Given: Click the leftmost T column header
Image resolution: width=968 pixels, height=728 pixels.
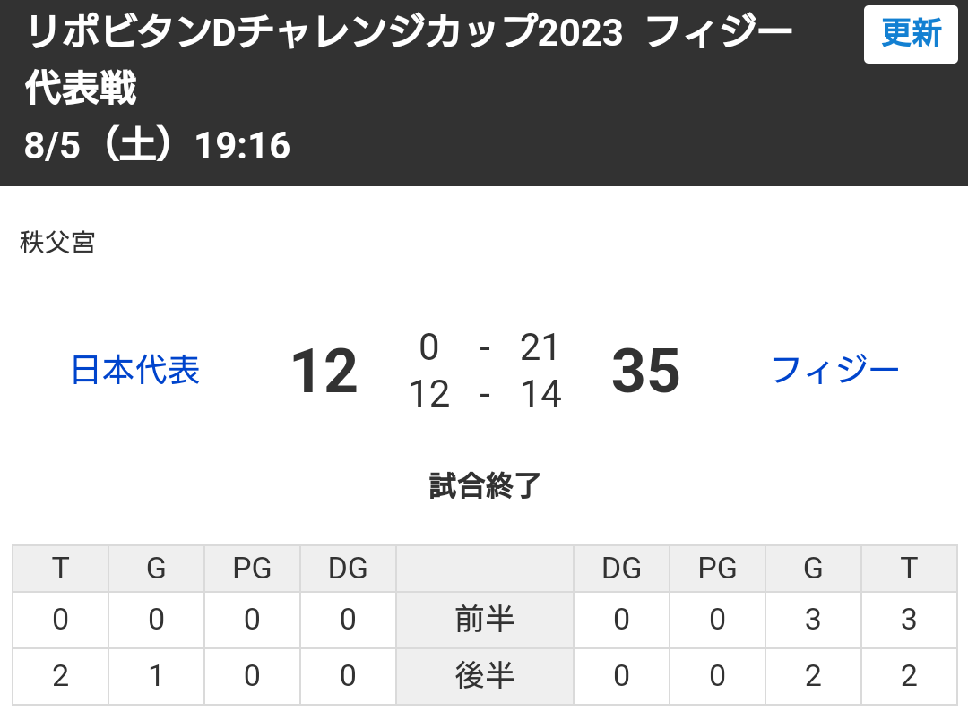Looking at the screenshot, I should tap(60, 569).
